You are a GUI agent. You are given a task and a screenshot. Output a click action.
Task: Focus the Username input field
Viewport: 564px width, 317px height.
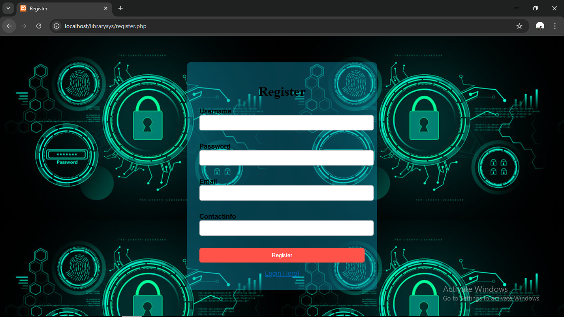[x=286, y=123]
